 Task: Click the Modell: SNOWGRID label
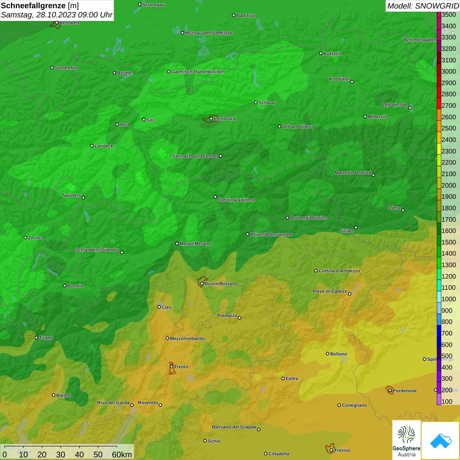(x=423, y=6)
